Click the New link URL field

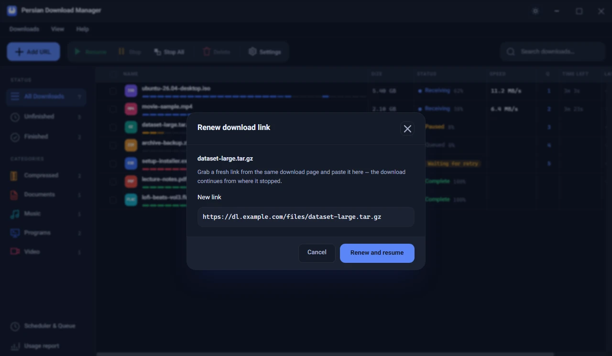pos(306,217)
